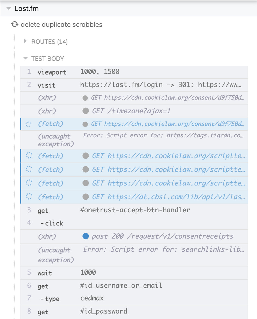This screenshot has height=319, width=257.
Task: Select the -click command row
Action: tap(134, 223)
